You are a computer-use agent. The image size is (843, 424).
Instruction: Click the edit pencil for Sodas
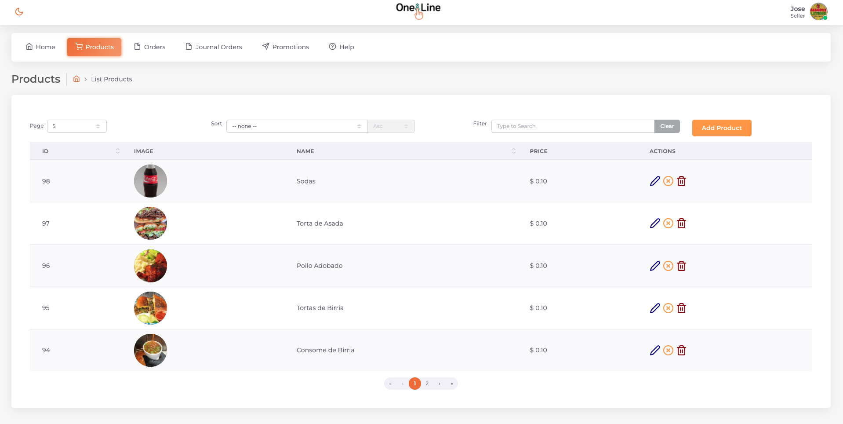[654, 181]
